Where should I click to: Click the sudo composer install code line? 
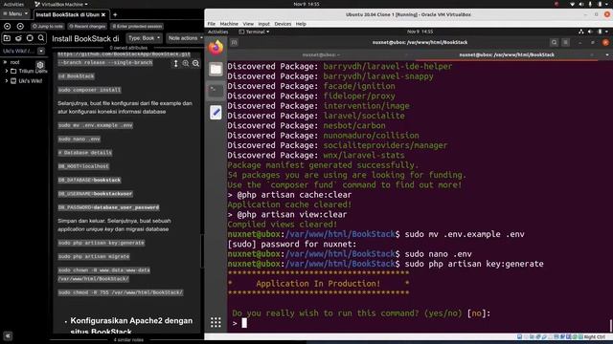89,90
